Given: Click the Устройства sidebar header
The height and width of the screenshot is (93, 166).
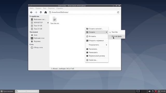Looking at the screenshot, I should pyautogui.click(x=34, y=16).
